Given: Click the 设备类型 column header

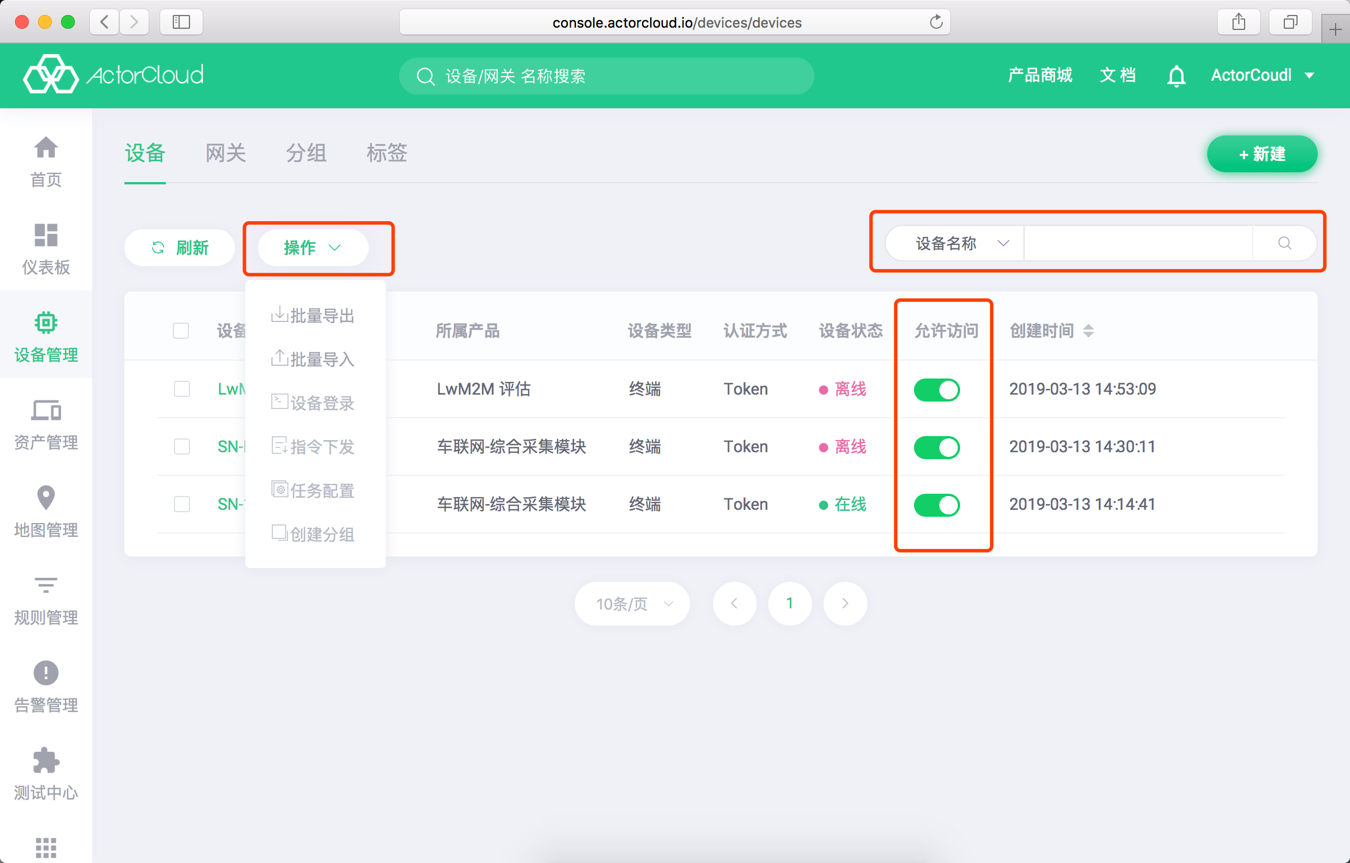Looking at the screenshot, I should [659, 331].
